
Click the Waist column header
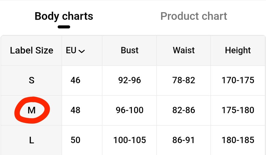point(184,50)
